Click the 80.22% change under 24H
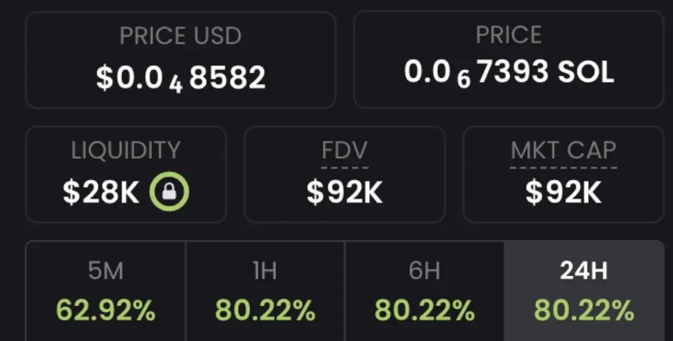 [x=584, y=309]
